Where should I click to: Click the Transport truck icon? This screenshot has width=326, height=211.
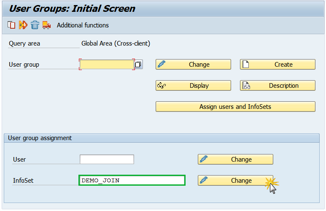(46, 25)
